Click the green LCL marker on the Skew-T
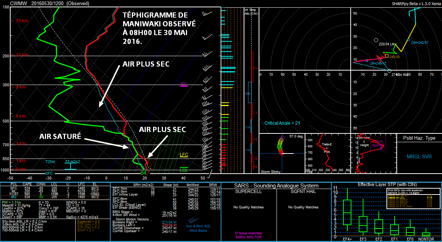Image resolution: width=442 pixels, height=242 pixels. coord(184,170)
